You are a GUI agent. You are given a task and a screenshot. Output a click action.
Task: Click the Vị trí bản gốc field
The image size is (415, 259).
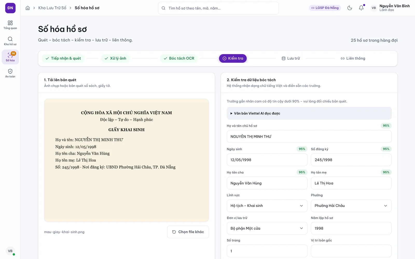[351, 251]
